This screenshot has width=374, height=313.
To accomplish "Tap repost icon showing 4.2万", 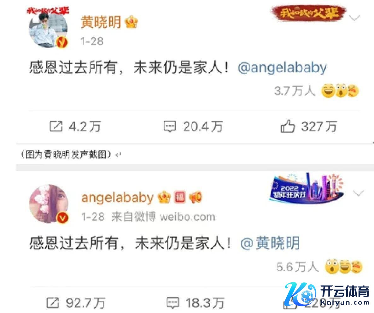I will (x=56, y=126).
